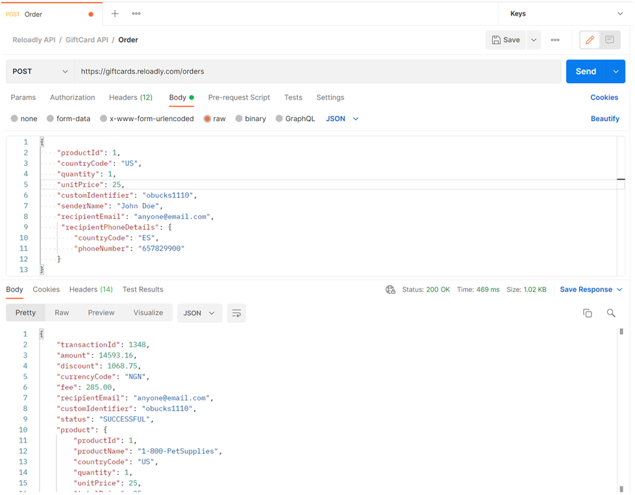
Task: Open the request Settings tab
Action: click(x=330, y=97)
